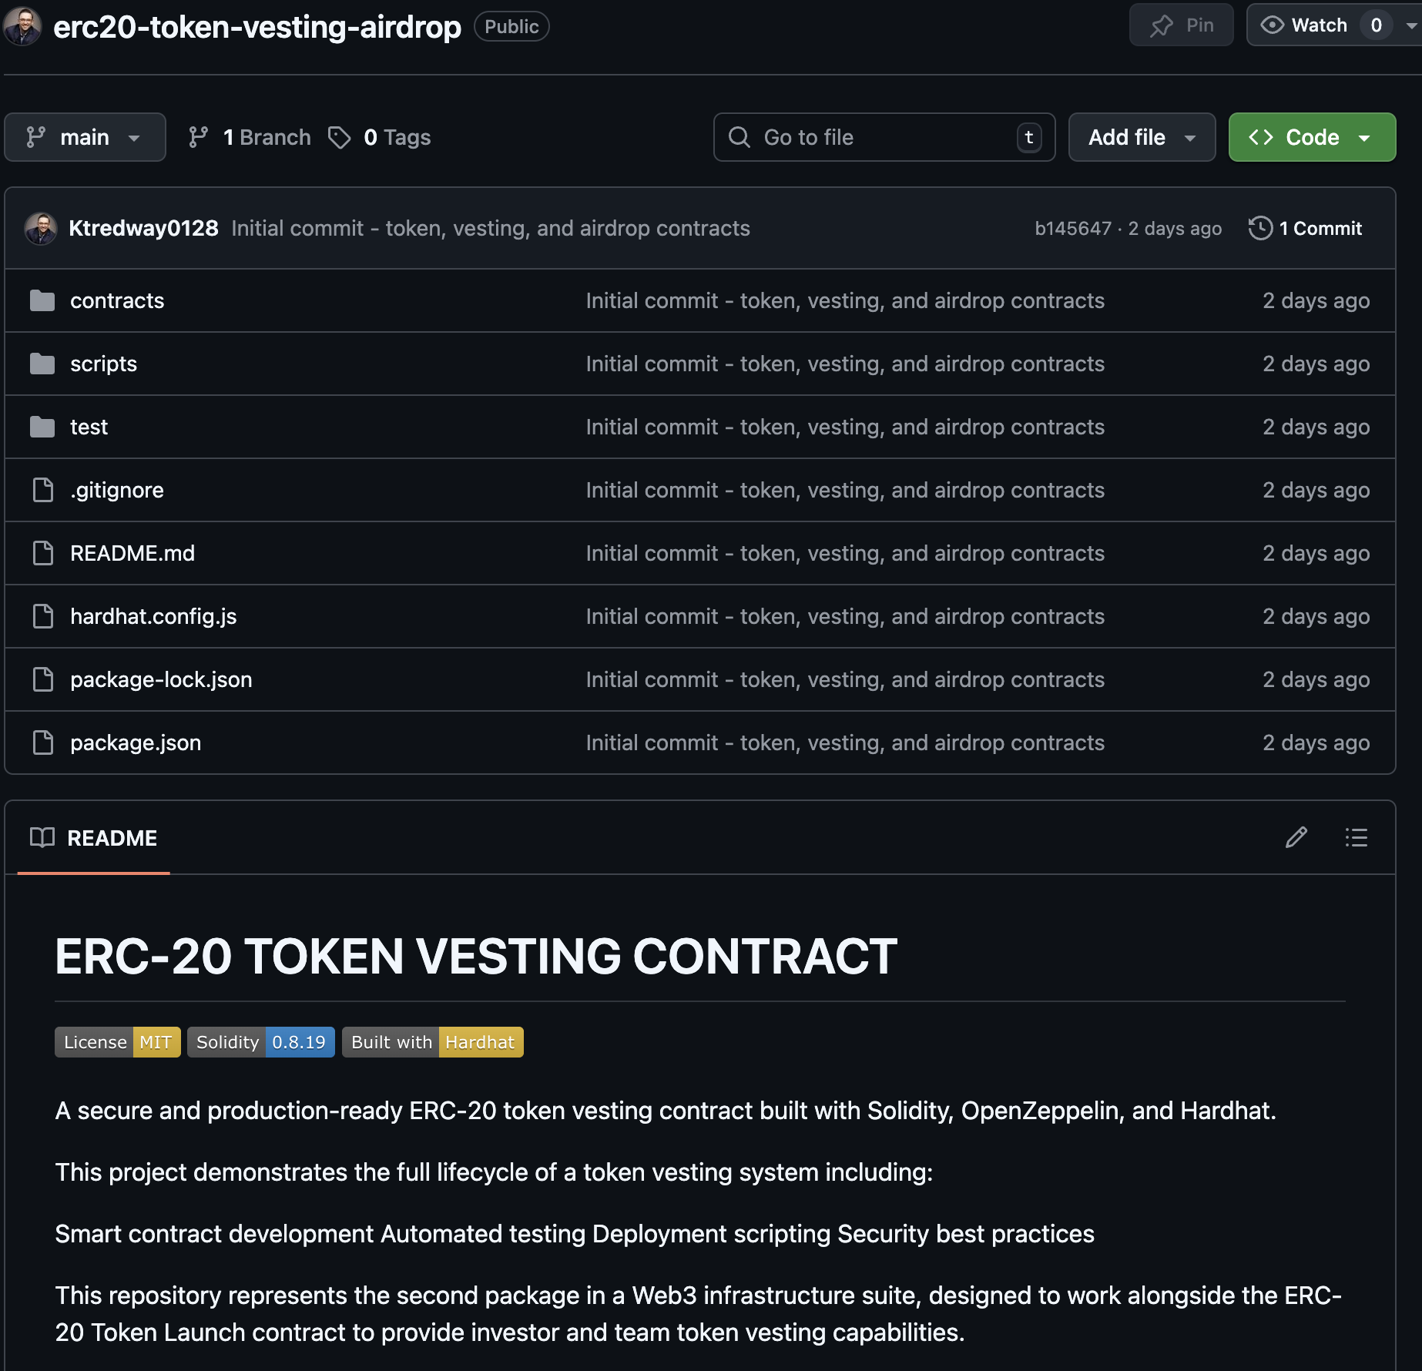Open the contracts folder icon

[x=42, y=300]
